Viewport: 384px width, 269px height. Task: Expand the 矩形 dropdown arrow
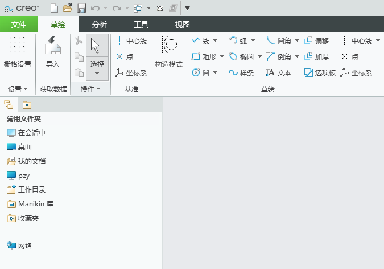222,56
